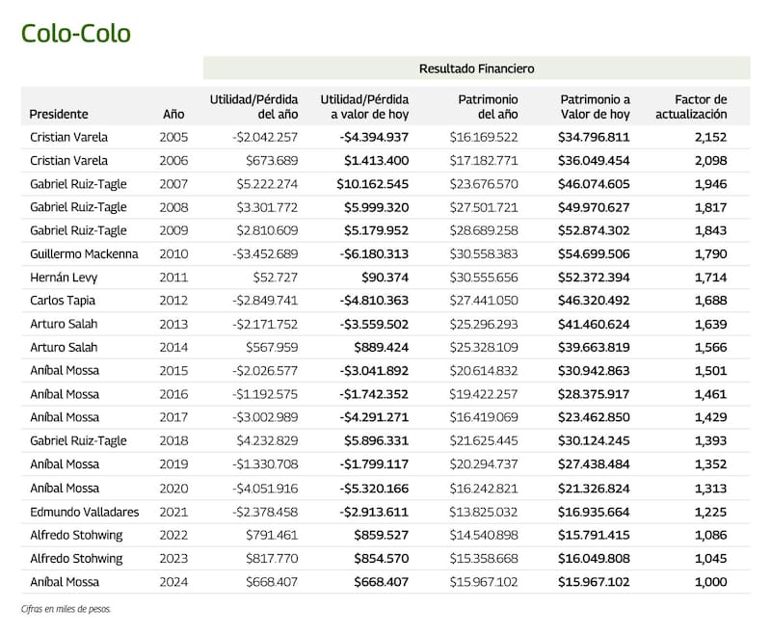
Task: Click the Colo-Colo title heading
Action: coord(75,33)
